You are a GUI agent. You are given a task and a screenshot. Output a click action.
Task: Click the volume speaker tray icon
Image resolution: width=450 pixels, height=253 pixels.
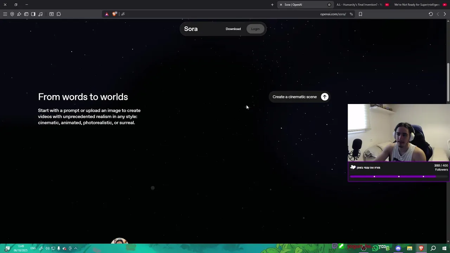click(x=47, y=248)
